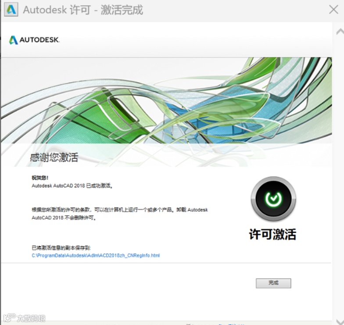Click the 祝贺您! text
Viewport: 344px width, 325px height.
(40, 178)
